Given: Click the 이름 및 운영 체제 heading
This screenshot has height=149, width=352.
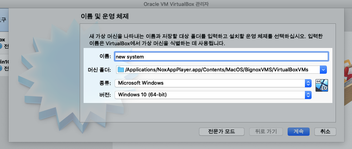Looking at the screenshot, I should (x=104, y=16).
